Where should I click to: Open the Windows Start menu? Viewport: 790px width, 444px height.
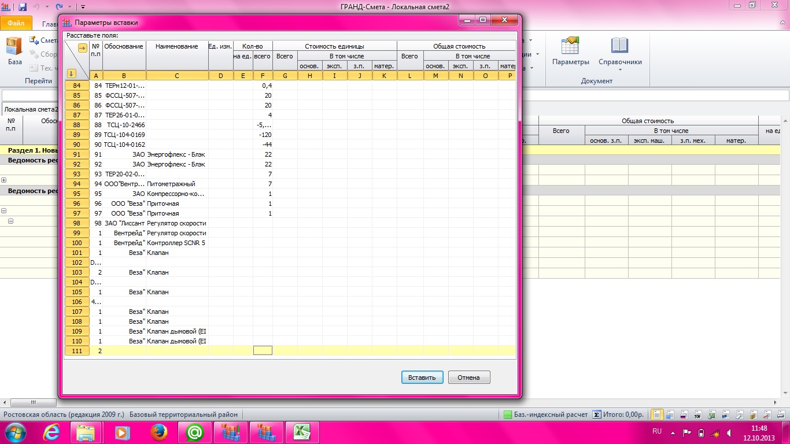[x=16, y=432]
